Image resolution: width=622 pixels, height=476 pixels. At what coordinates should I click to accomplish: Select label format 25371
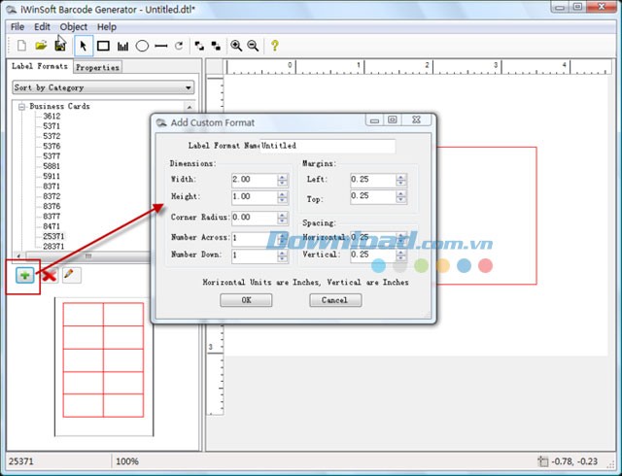coord(53,236)
